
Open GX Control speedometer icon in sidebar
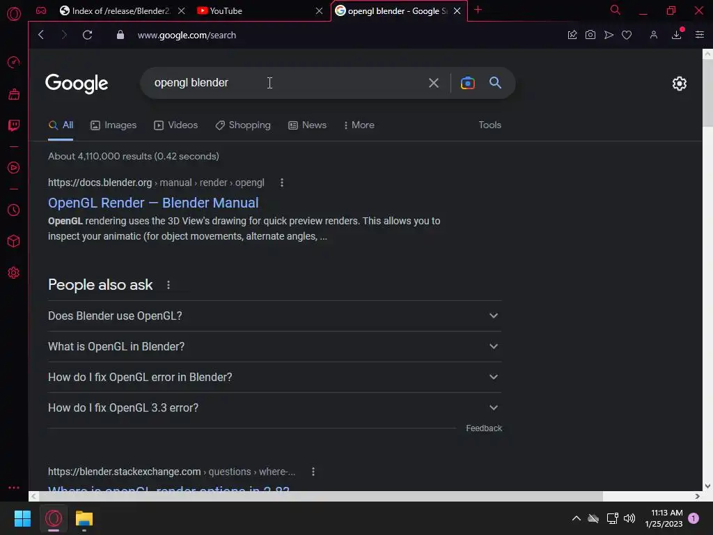pyautogui.click(x=14, y=62)
